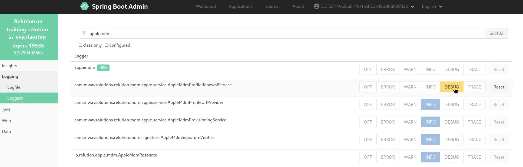
Task: Reset the AppleMdmProfileRenewalService logger level
Action: click(x=498, y=87)
